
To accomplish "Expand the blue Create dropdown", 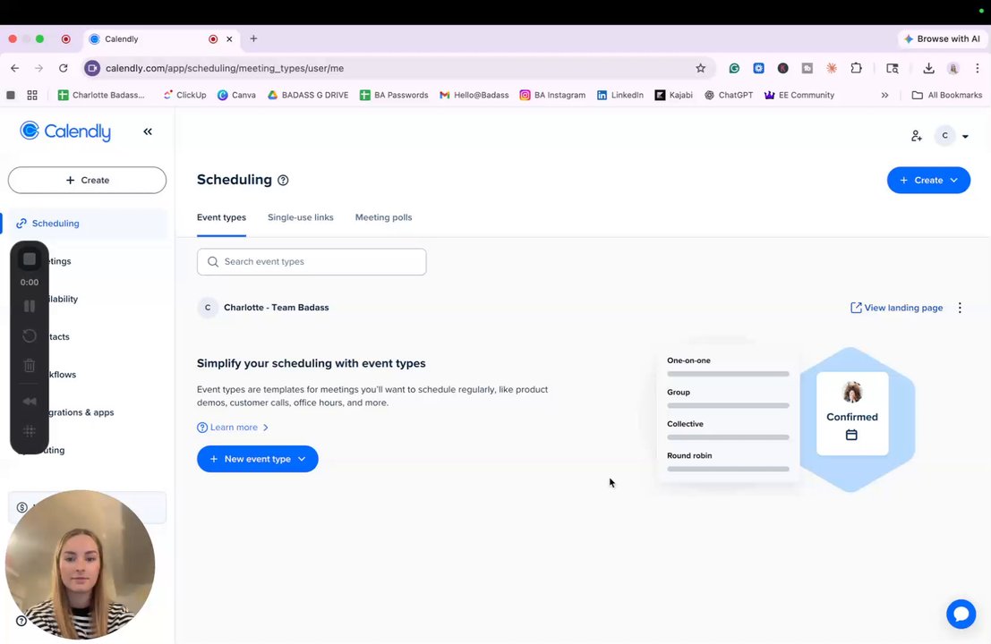I will (928, 181).
